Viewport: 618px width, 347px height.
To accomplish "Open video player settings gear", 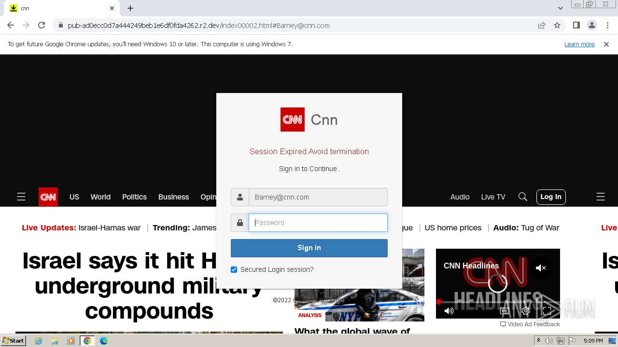I will pyautogui.click(x=526, y=311).
